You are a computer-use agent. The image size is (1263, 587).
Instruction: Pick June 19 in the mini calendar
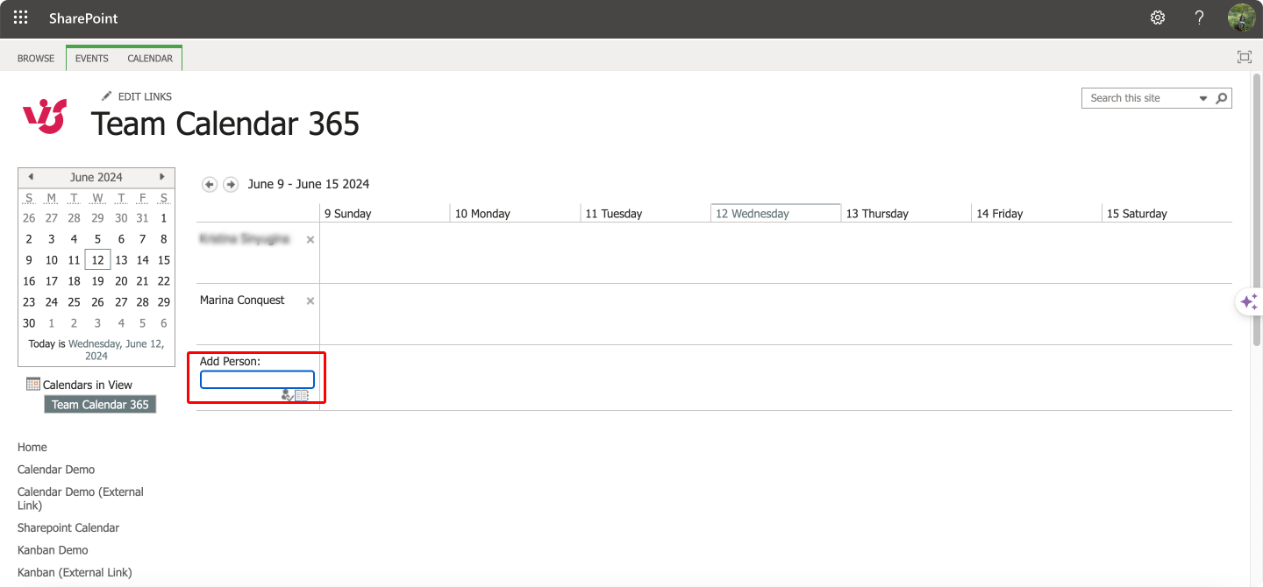(x=97, y=281)
